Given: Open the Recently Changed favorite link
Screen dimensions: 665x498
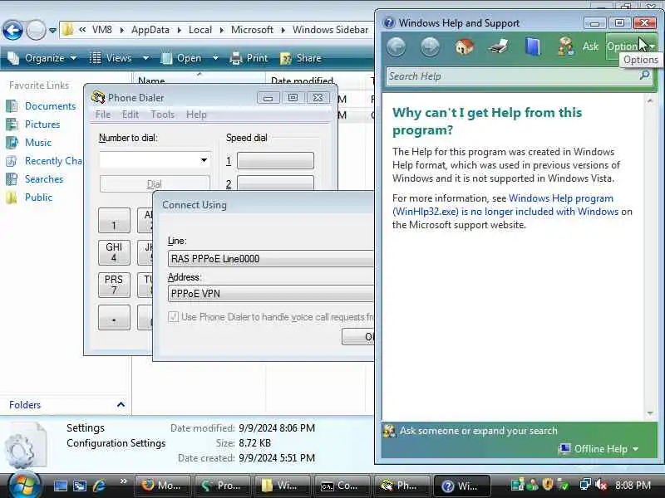Looking at the screenshot, I should [x=52, y=161].
